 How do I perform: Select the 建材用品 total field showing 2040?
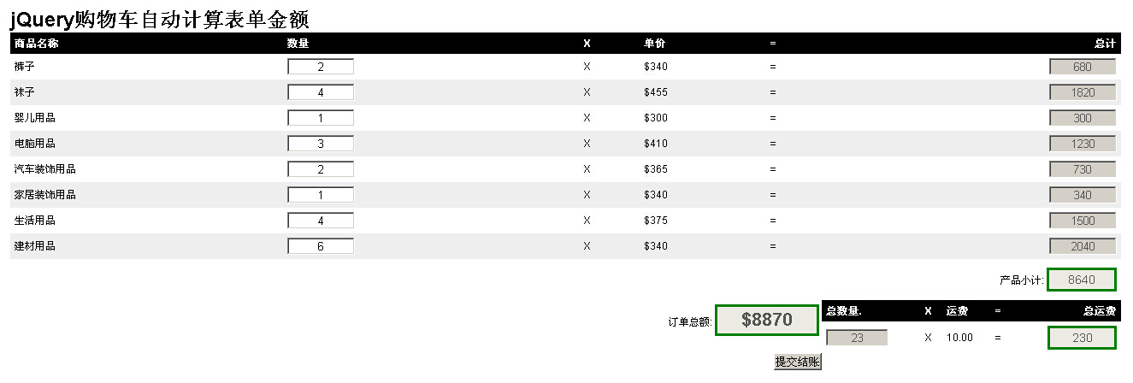click(1083, 246)
